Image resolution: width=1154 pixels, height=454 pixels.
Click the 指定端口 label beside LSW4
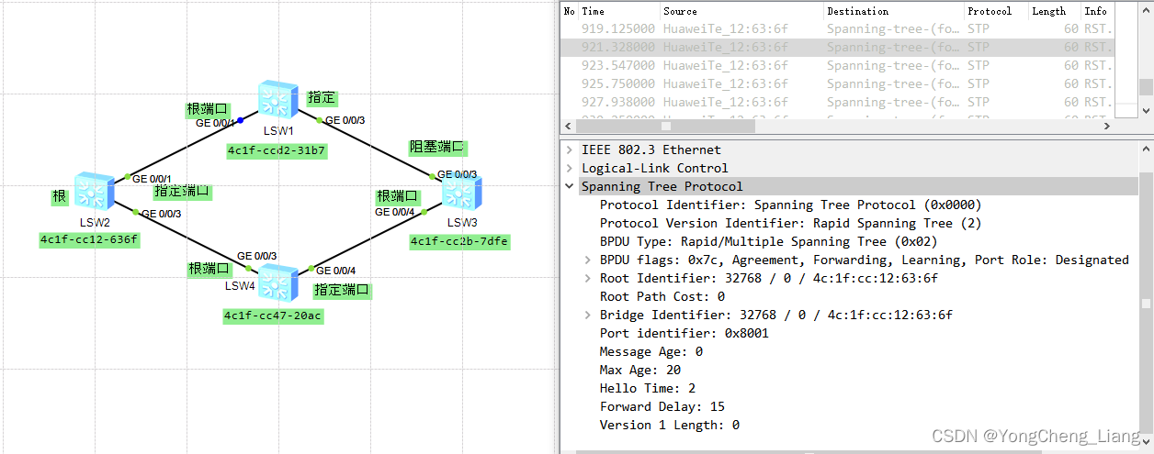(x=342, y=290)
